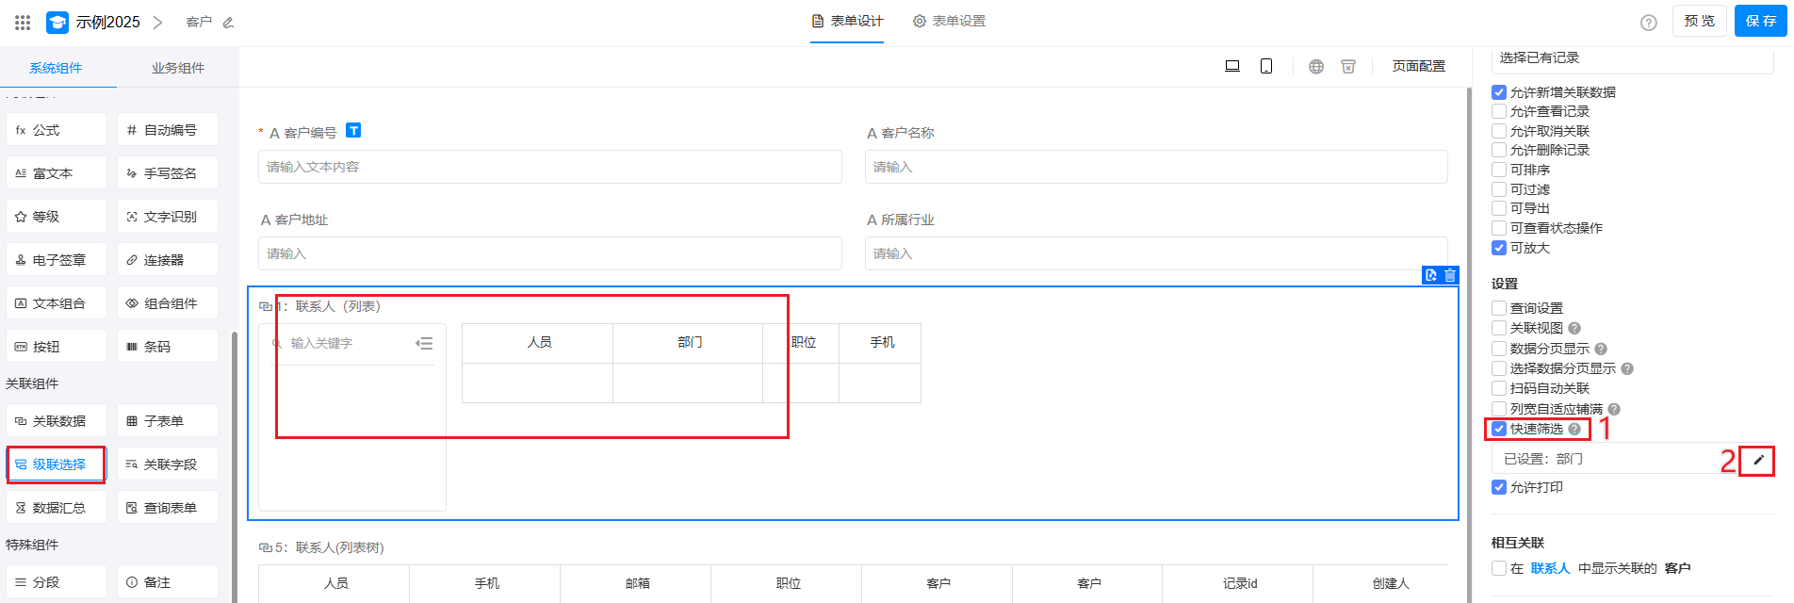This screenshot has width=1794, height=603.
Task: Expand the 示例2025 breadcrumb arrow
Action: click(157, 22)
